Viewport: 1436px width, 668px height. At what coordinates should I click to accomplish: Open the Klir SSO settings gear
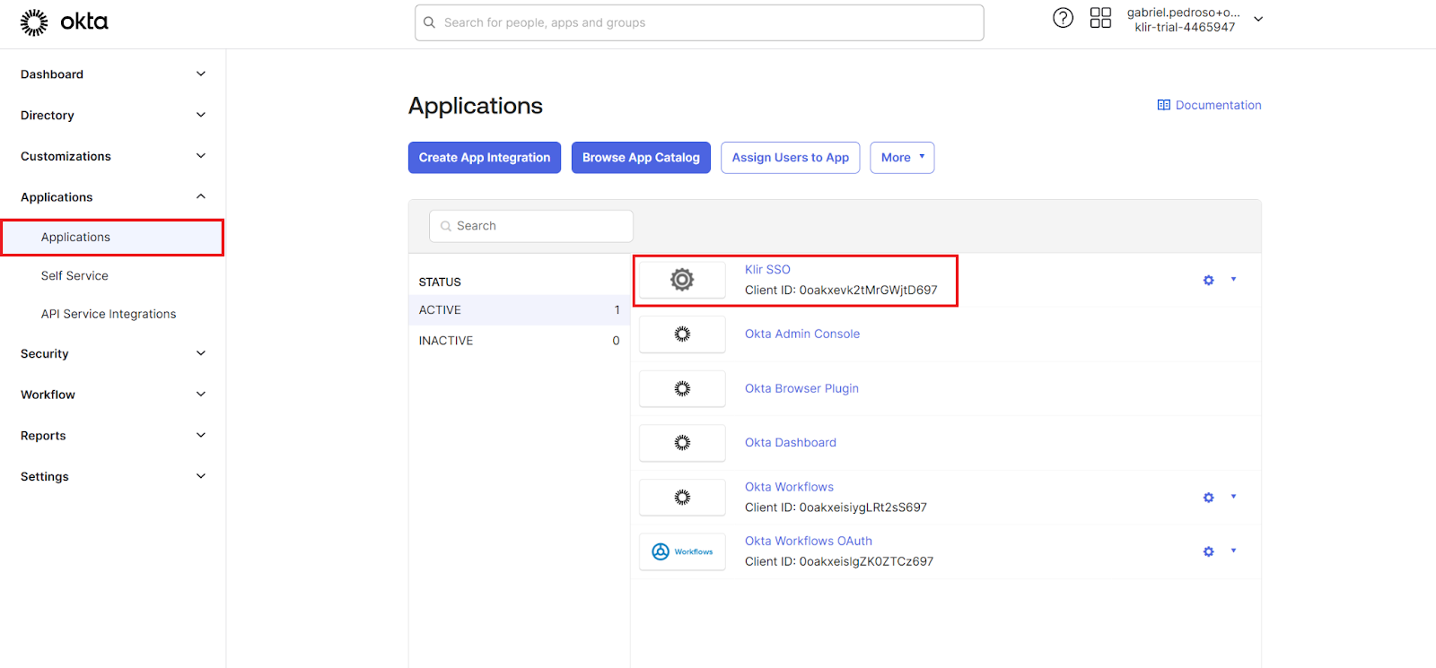pyautogui.click(x=1208, y=281)
